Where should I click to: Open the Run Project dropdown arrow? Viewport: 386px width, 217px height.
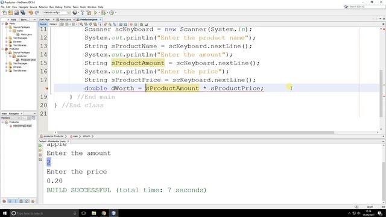99,13
